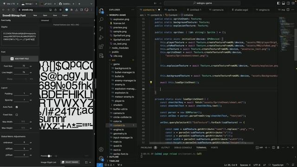The height and width of the screenshot is (167, 297).
Task: Open the Run and Debug view in VS Code
Action: click(x=101, y=38)
